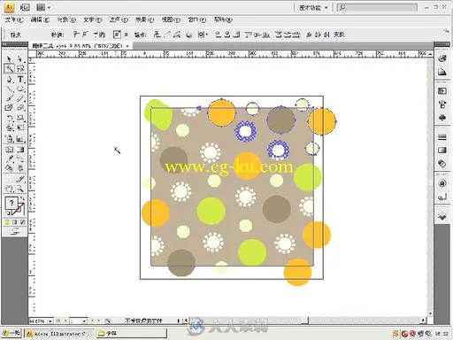453x340 pixels.
Task: Click the blue transform link in control bar
Action: pyautogui.click(x=339, y=35)
